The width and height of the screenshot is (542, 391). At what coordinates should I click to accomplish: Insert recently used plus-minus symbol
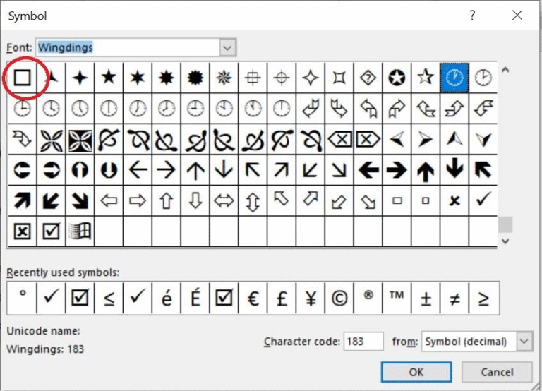(x=426, y=298)
